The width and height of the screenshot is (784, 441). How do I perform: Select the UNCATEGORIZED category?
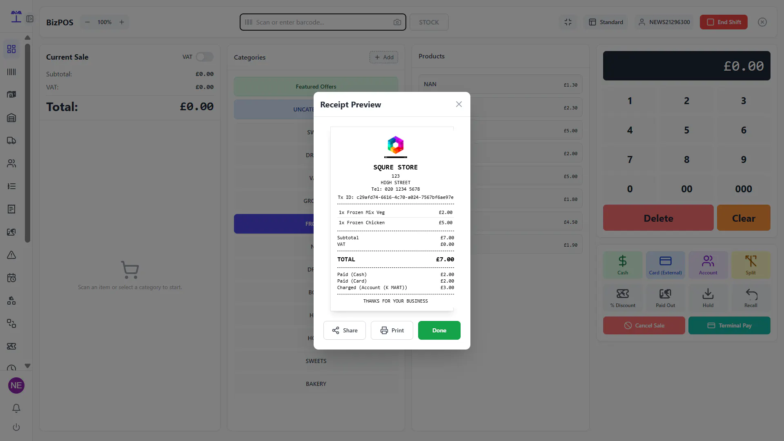point(274,109)
